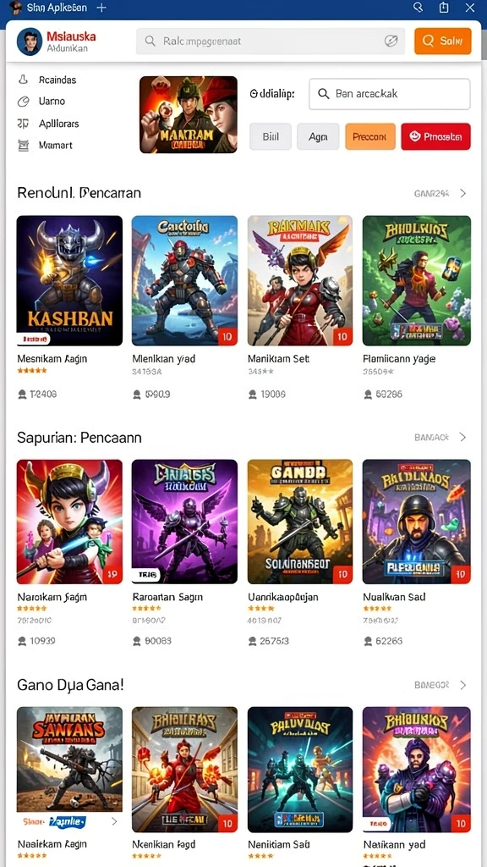Expand the Gano Dua Gana section arrow
The height and width of the screenshot is (867, 487).
(x=462, y=685)
